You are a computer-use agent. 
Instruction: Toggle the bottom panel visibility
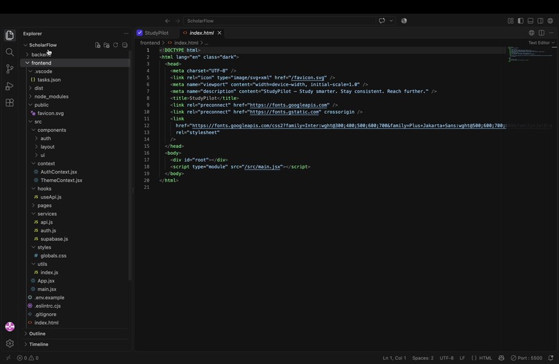531,21
